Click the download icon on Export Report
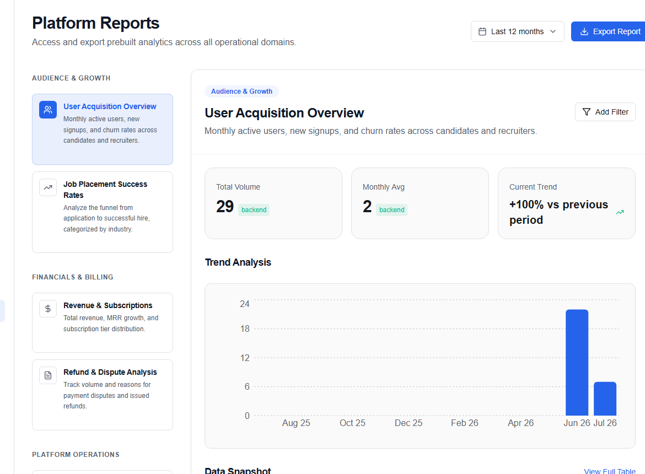645x474 pixels. coord(584,31)
